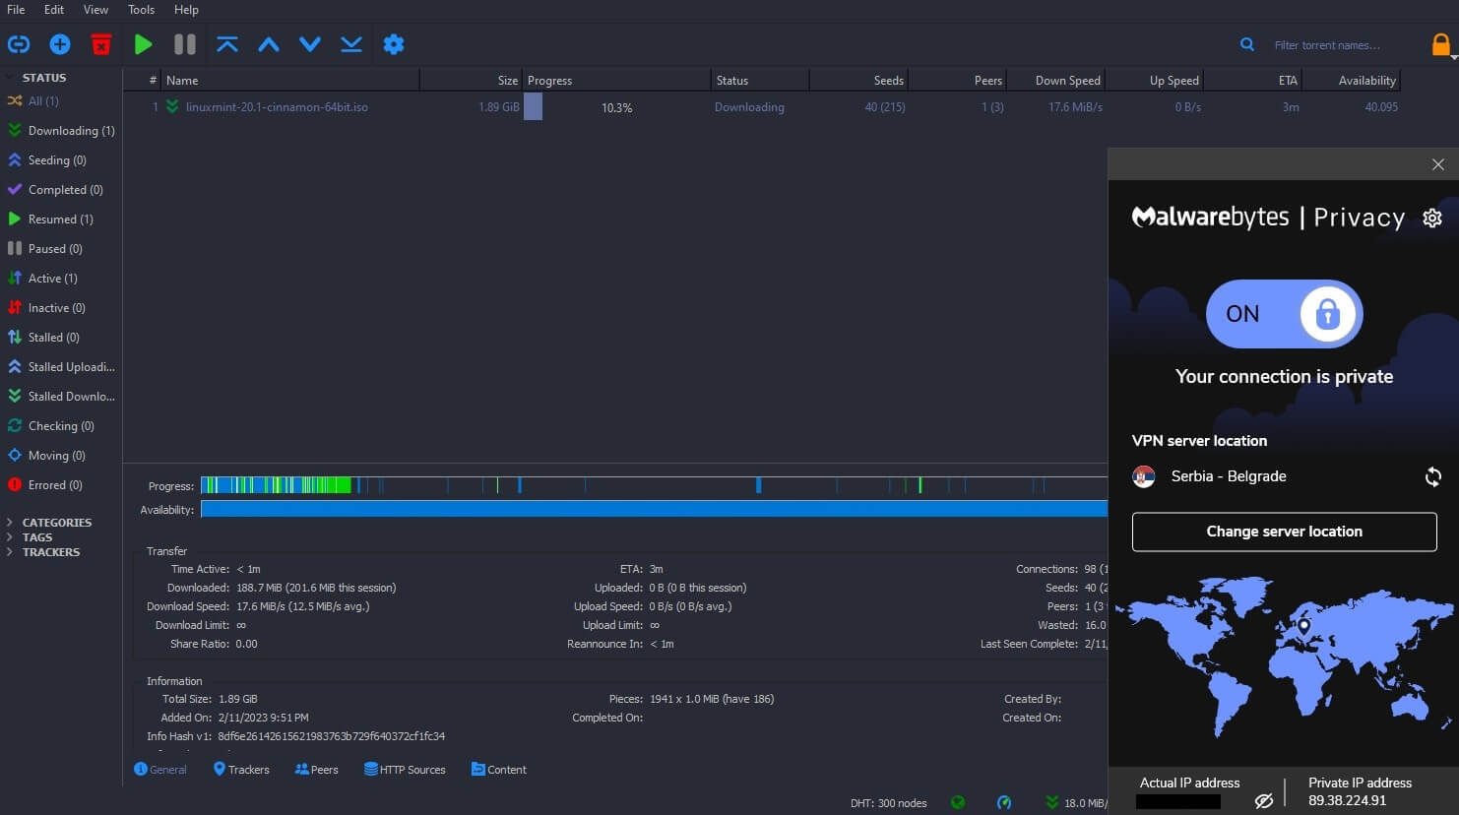Select the Stalled (0) filter
The image size is (1459, 815).
[x=61, y=337]
